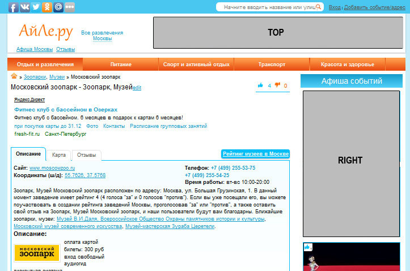Open ad Расписание групповых занятий link
The height and width of the screenshot is (271, 410).
click(168, 126)
